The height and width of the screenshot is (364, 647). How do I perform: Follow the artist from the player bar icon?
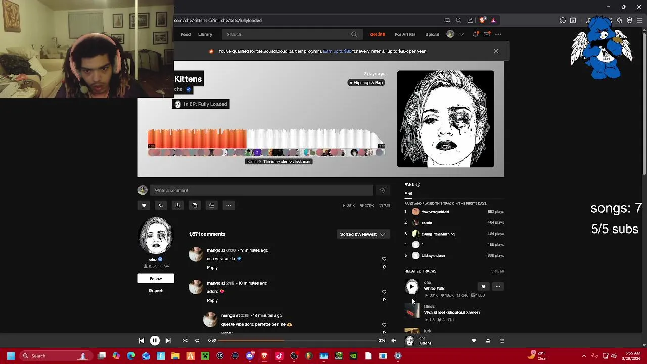point(488,341)
